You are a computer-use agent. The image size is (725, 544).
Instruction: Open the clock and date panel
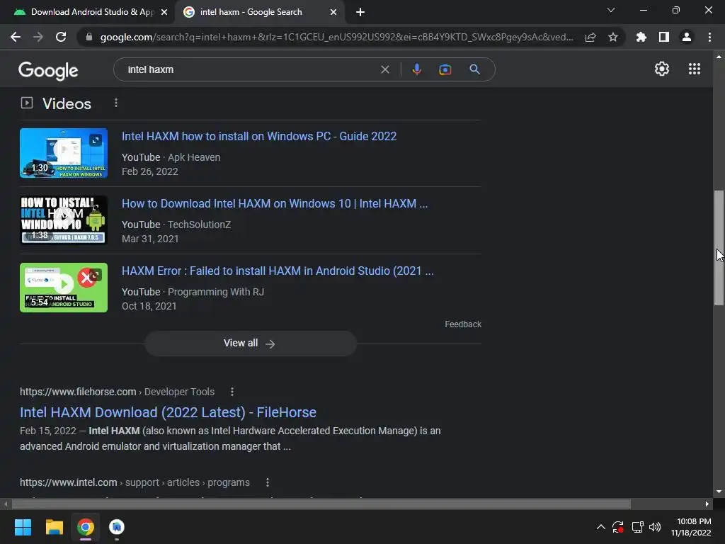click(691, 527)
